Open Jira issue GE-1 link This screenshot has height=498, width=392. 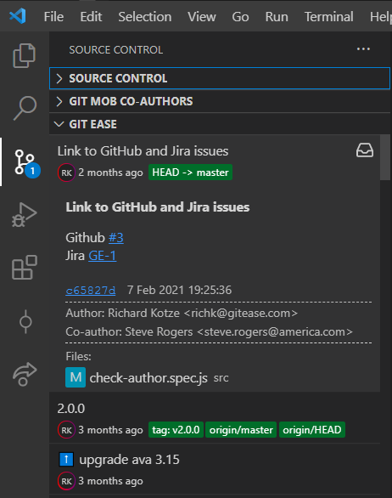pyautogui.click(x=102, y=256)
